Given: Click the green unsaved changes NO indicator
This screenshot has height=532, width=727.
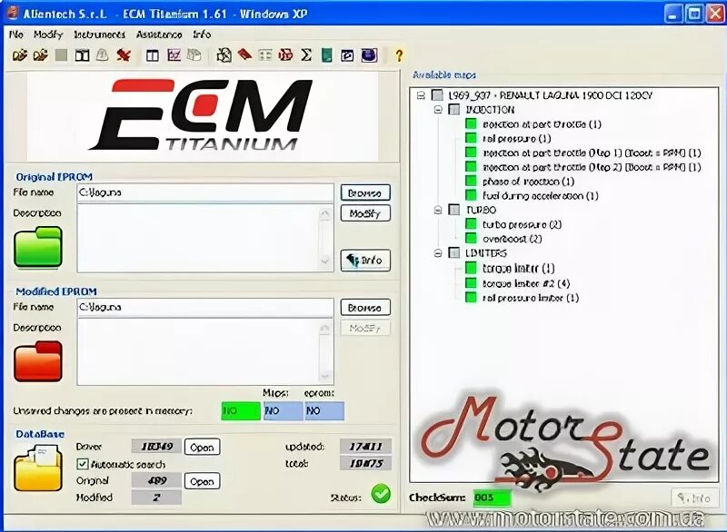Looking at the screenshot, I should pyautogui.click(x=241, y=410).
